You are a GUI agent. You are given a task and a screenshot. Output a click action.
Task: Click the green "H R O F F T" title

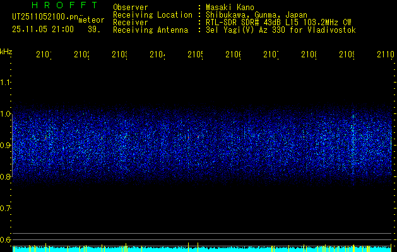pos(64,5)
